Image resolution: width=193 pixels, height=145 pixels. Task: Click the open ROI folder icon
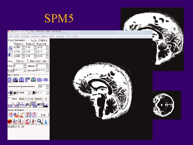10,115
